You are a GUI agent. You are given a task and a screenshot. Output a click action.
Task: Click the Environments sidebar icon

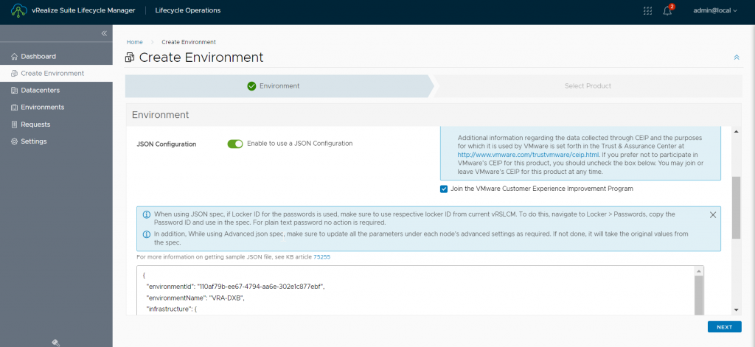click(x=15, y=108)
